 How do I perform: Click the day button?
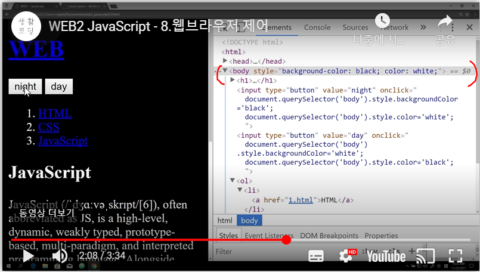click(59, 86)
